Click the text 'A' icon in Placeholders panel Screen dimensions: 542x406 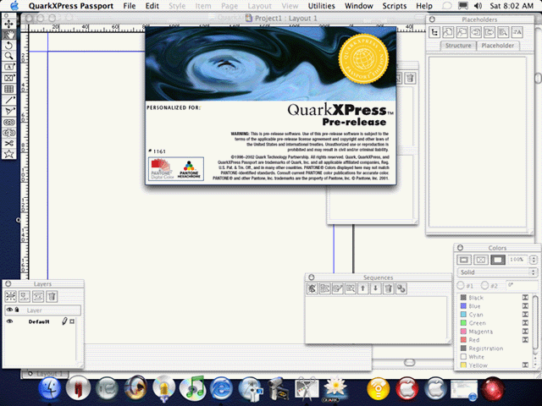point(517,32)
